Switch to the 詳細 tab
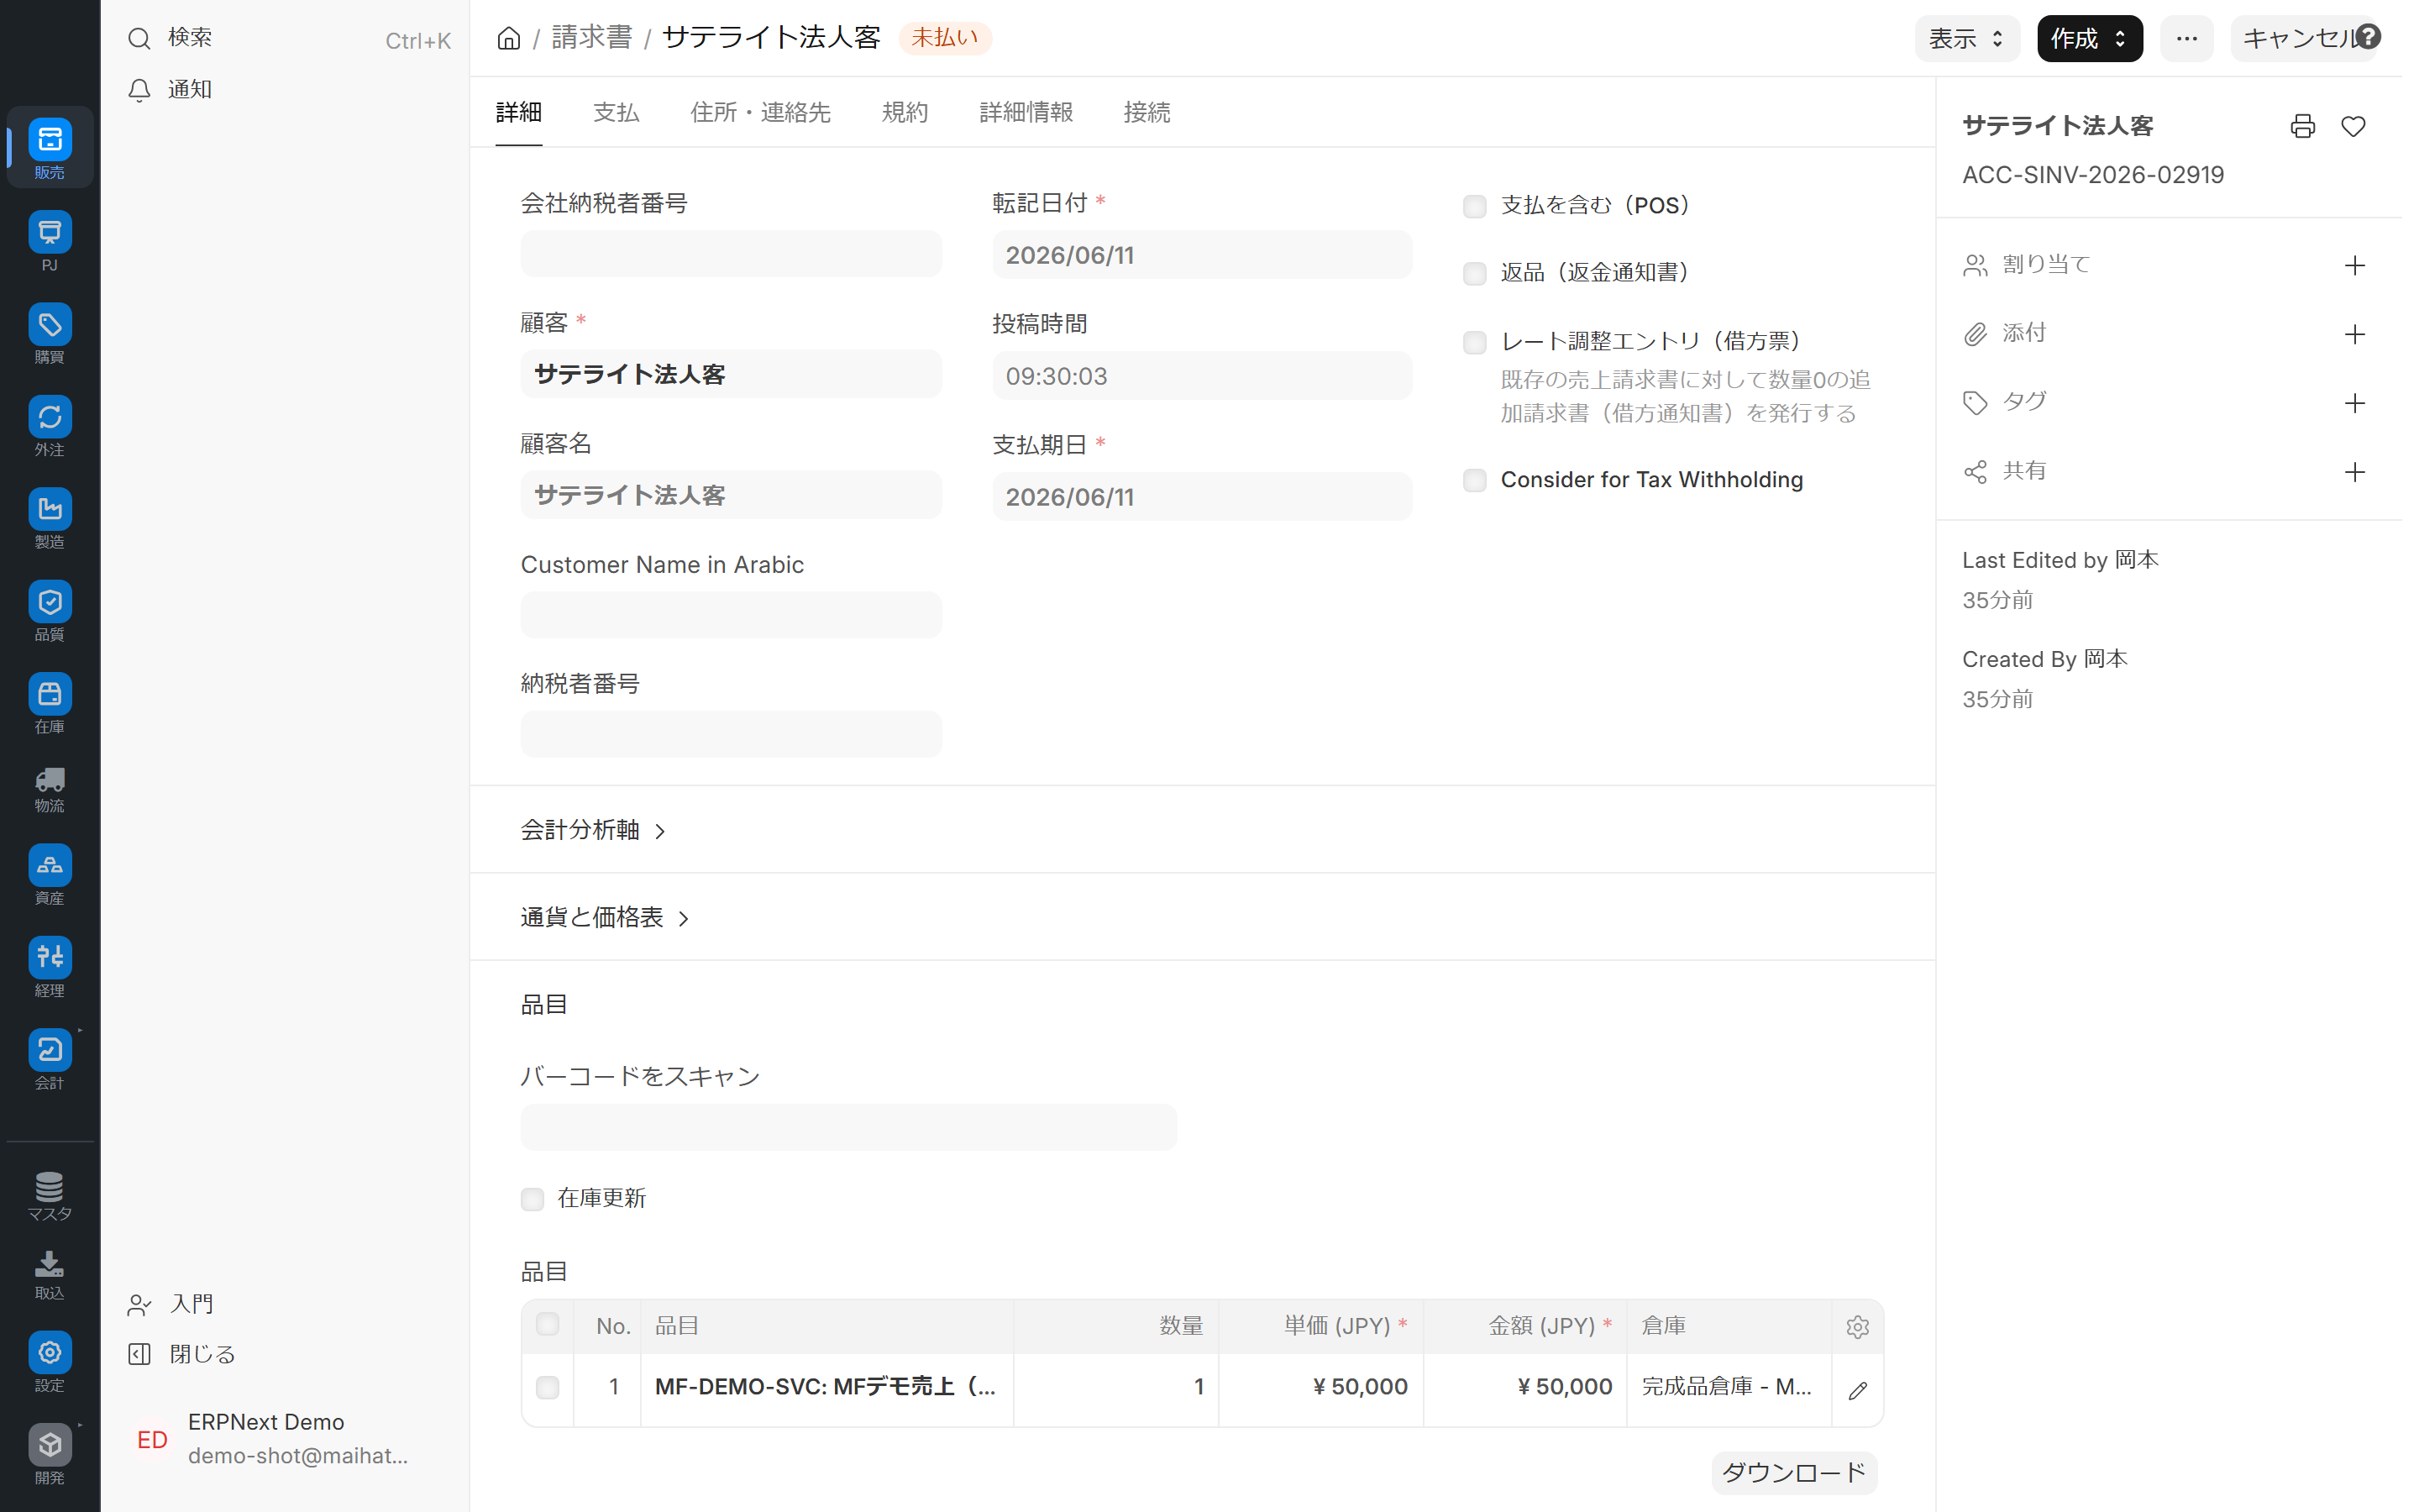The image size is (2419, 1512). (x=519, y=112)
